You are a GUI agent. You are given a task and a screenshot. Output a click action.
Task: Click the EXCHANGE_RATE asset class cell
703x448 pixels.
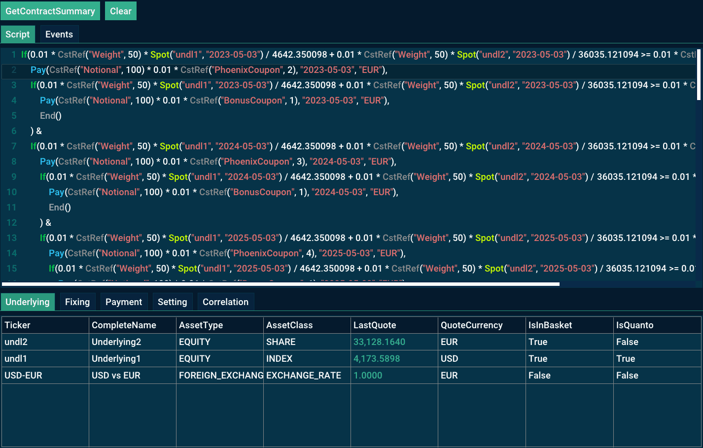click(x=307, y=376)
